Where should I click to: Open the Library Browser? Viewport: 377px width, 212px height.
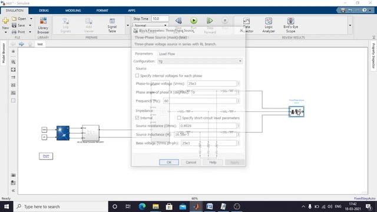click(43, 25)
